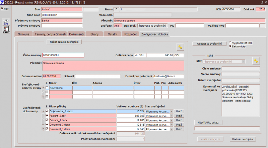Screen dimensions: 268x148
Task: Click the Stav field Aktivní
Action: [62, 9]
